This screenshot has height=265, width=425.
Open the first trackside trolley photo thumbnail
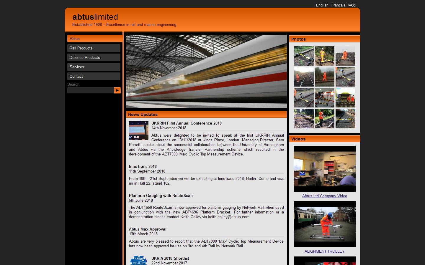[304, 56]
